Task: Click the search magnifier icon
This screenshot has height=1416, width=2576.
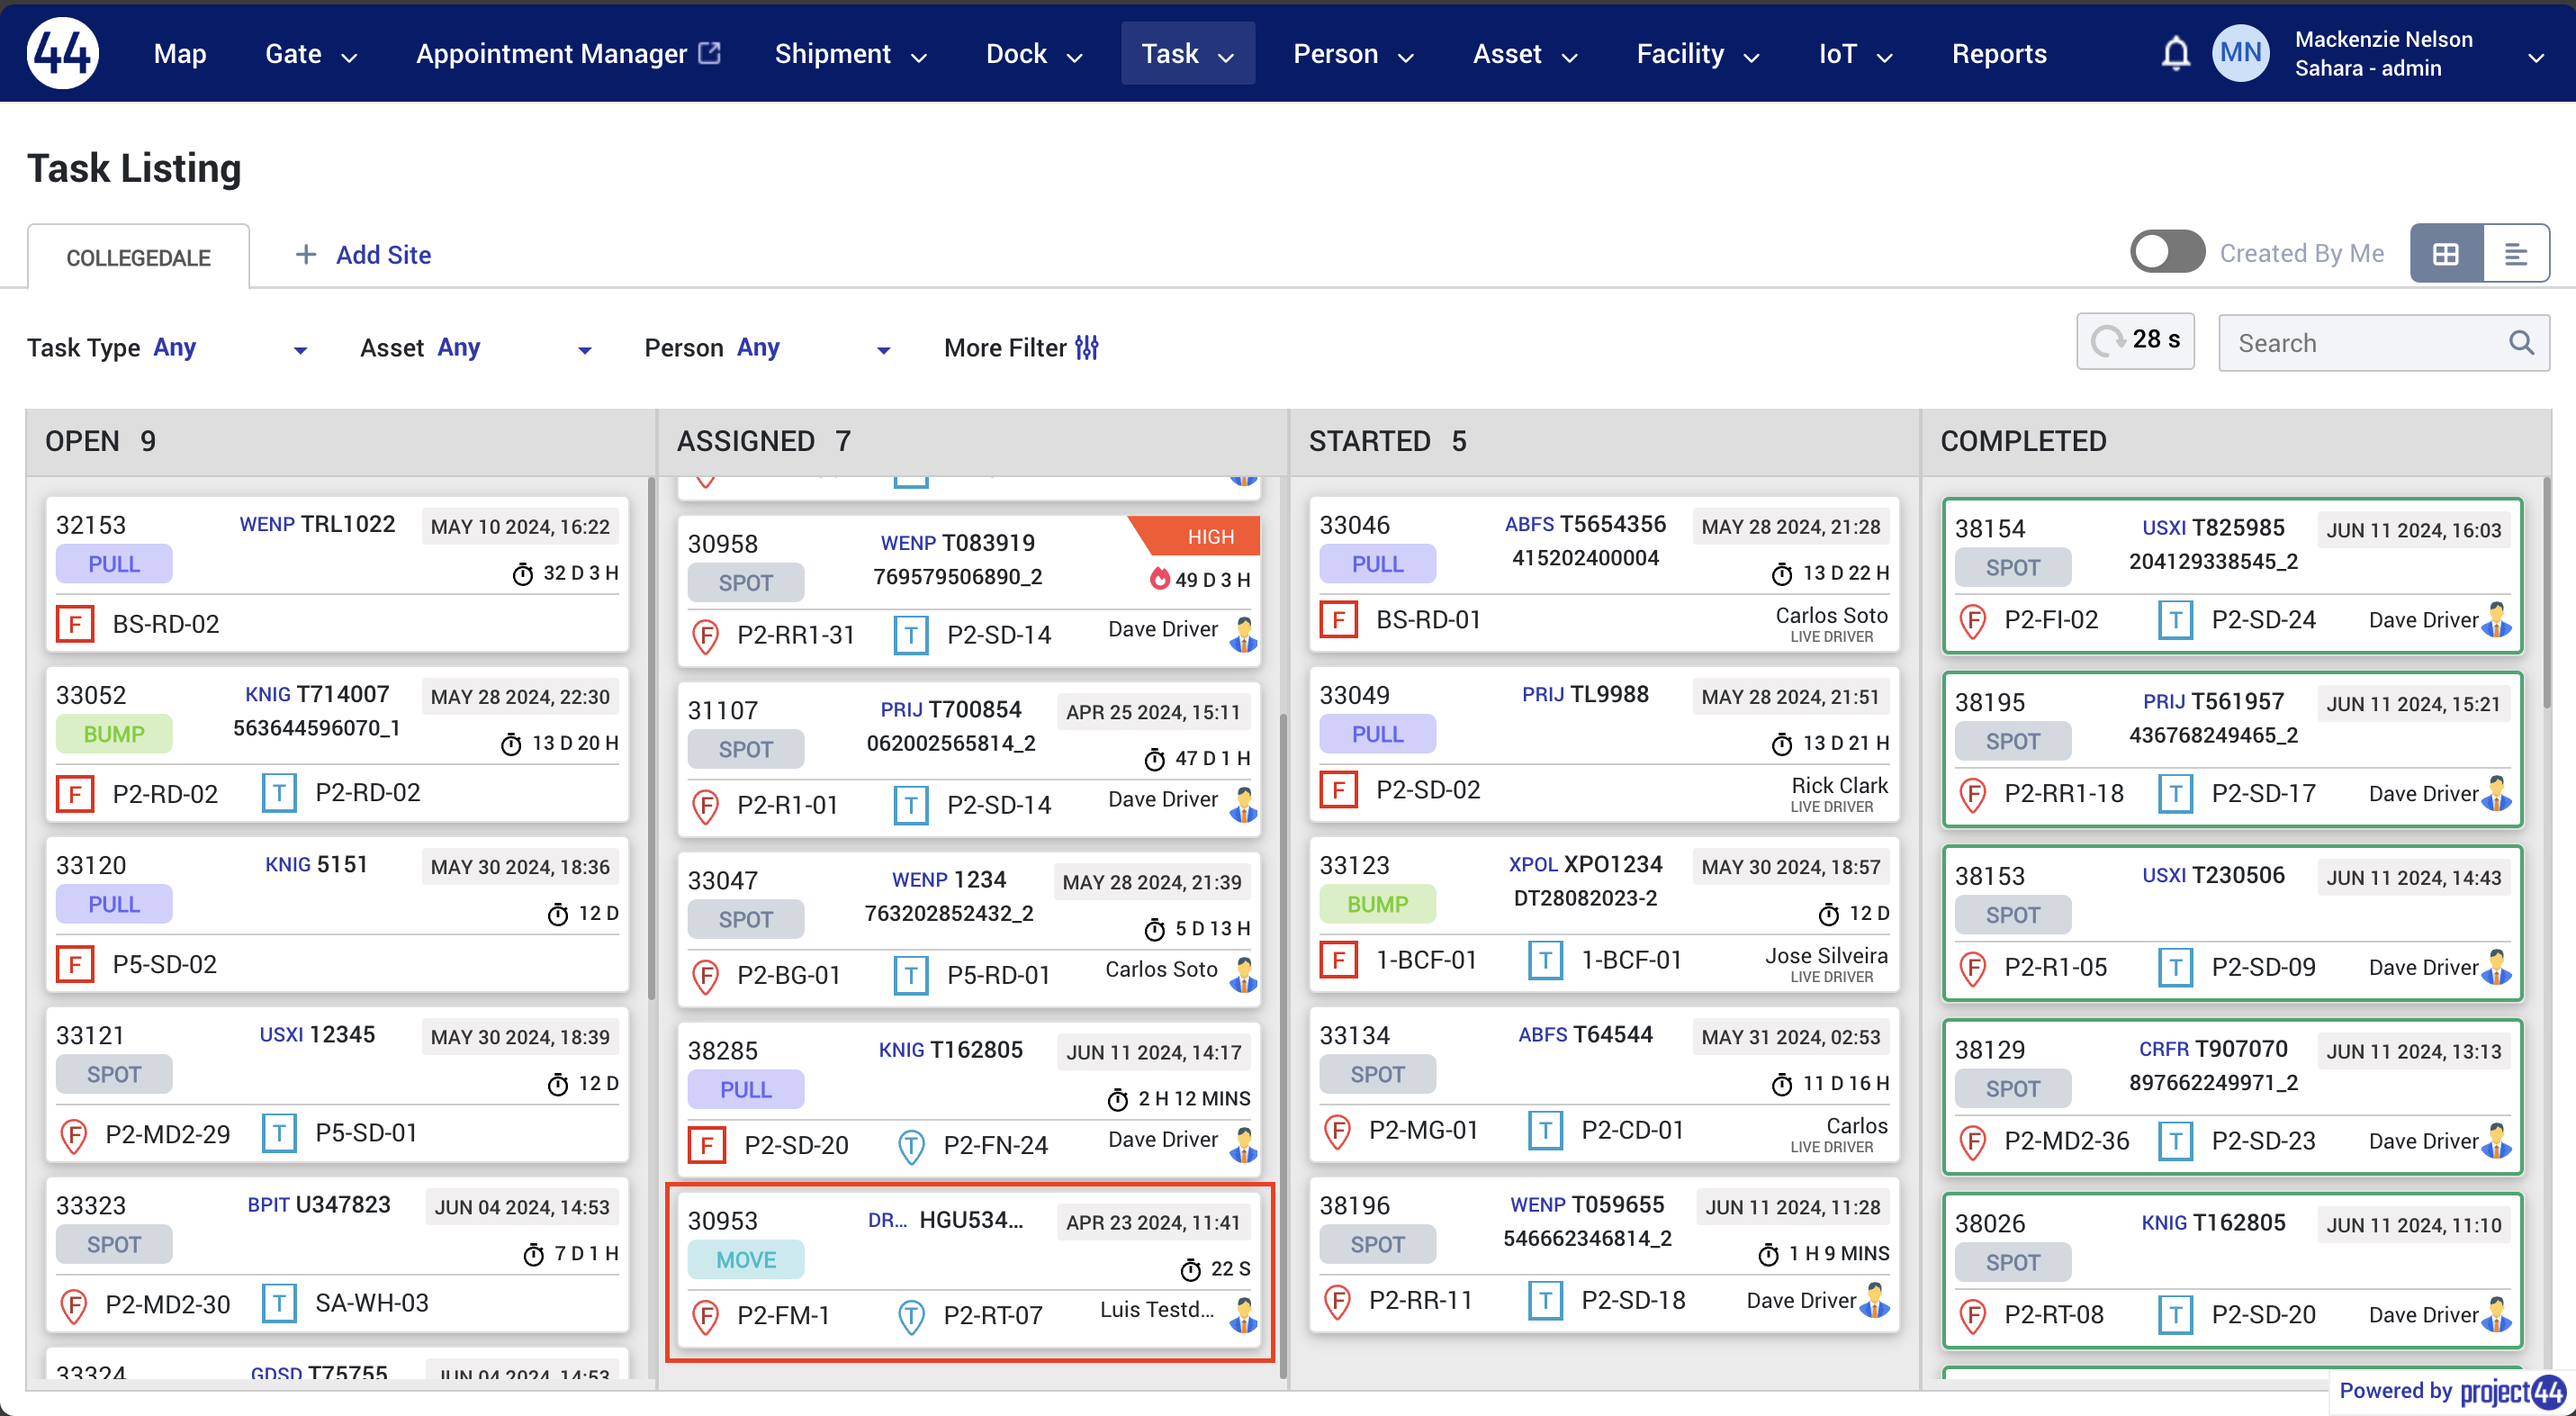Action: click(x=2521, y=343)
